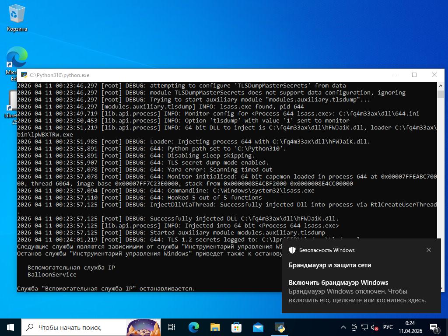This screenshot has height=336, width=448.
Task: Open the python.exe window system menu icon
Action: (x=23, y=75)
